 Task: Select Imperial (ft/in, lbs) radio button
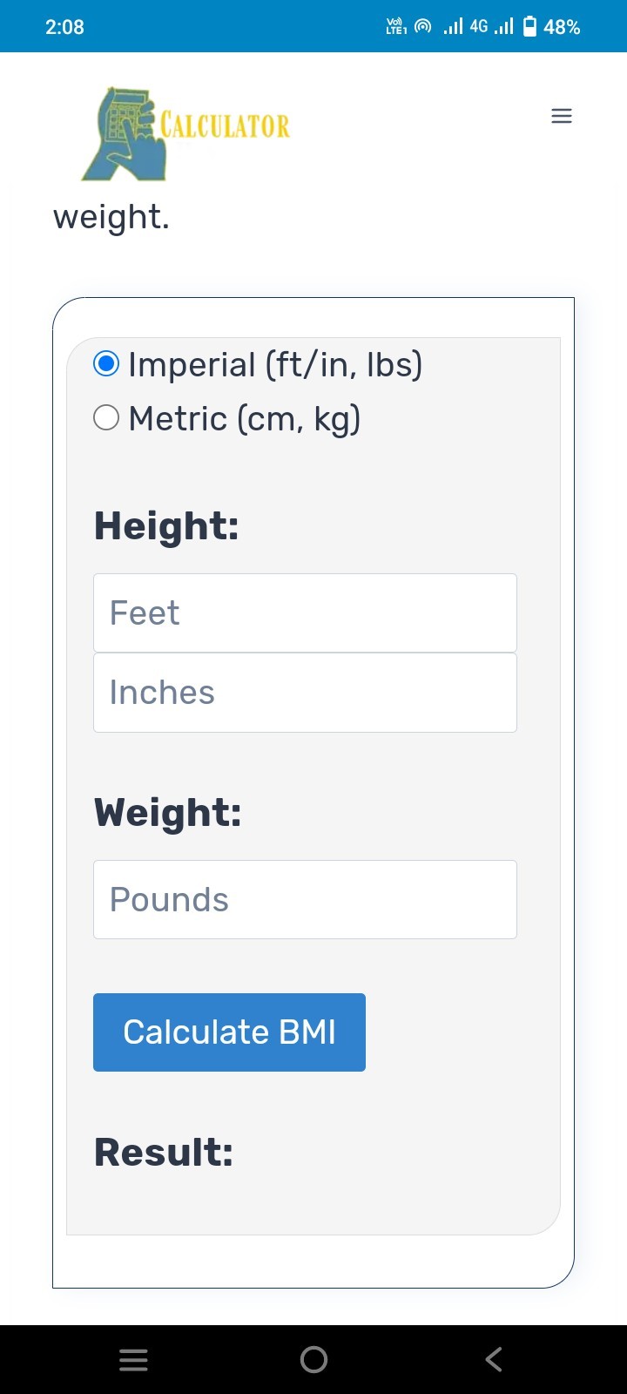click(106, 363)
